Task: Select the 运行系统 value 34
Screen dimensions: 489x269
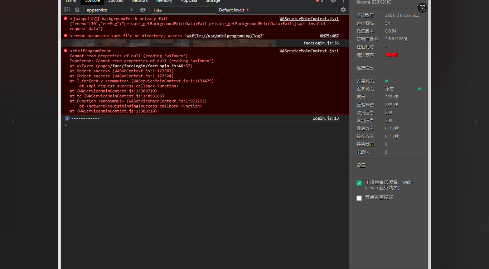Action: 388,23
